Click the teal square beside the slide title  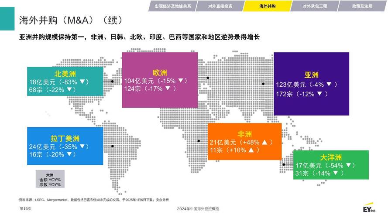pyautogui.click(x=7, y=19)
